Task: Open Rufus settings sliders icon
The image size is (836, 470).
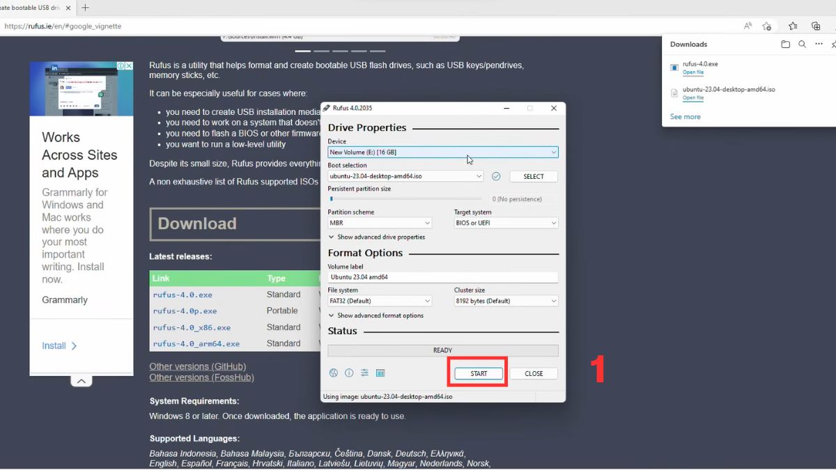Action: [x=364, y=373]
